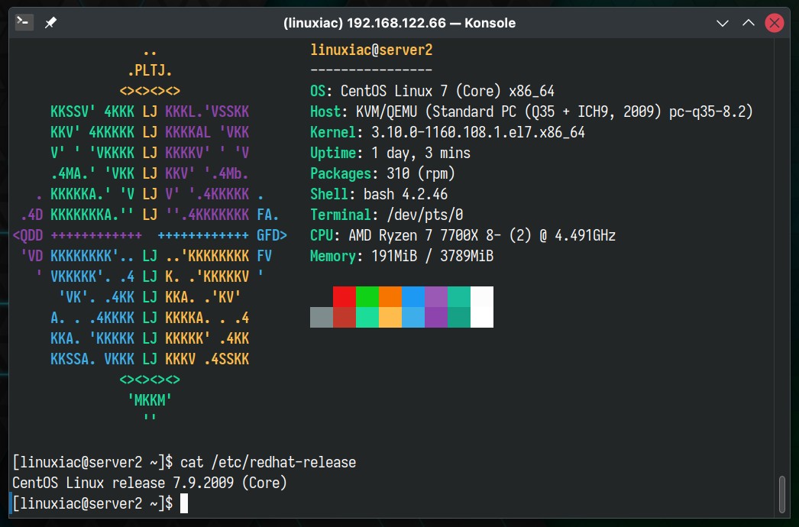
Task: Click the linuxiac@server2 header text
Action: tap(371, 50)
